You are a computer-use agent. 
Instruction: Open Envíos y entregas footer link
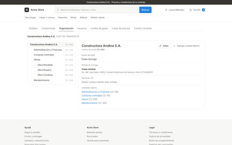coord(33,136)
